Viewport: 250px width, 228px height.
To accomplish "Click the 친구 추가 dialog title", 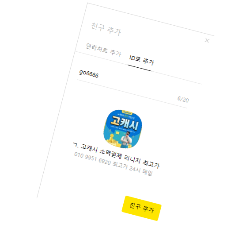I will [106, 29].
